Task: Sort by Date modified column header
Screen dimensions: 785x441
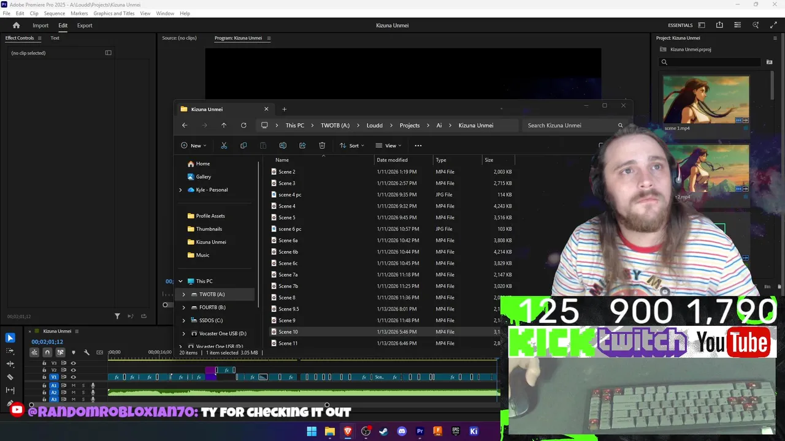Action: [x=403, y=160]
